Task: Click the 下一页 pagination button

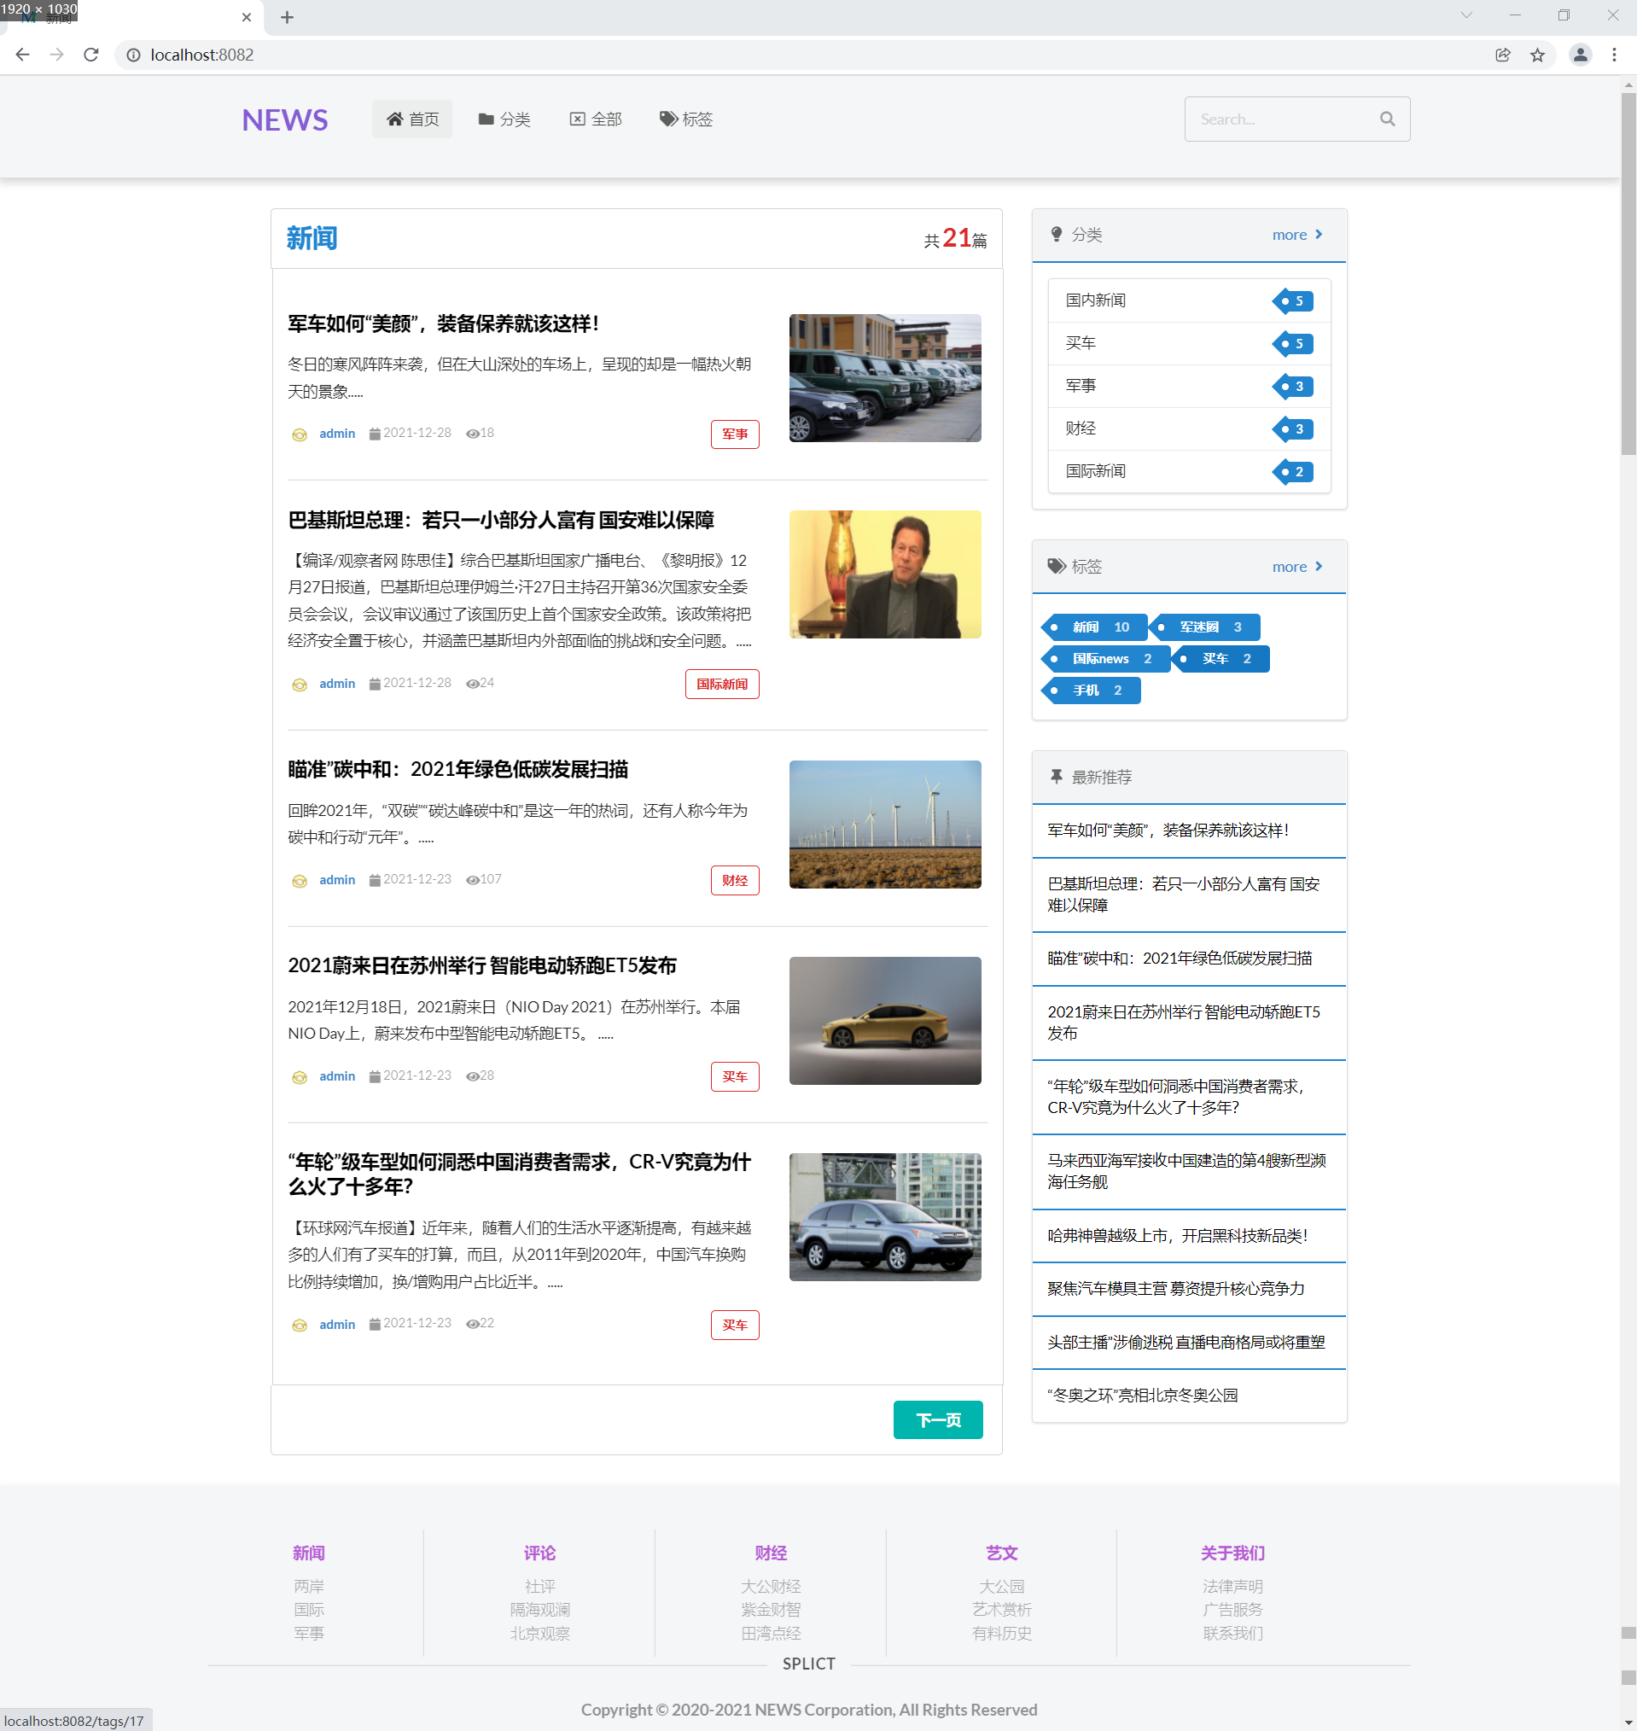Action: point(937,1419)
